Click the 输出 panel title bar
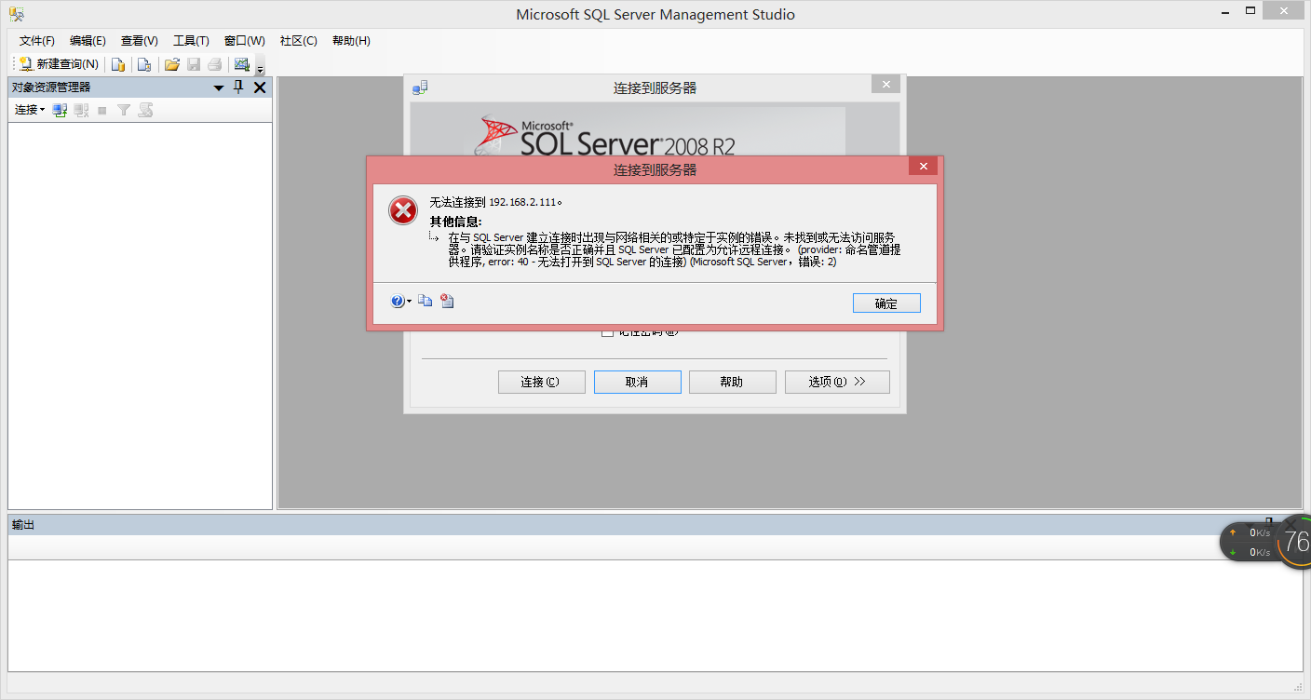Screen dimensions: 1311x700 pos(655,525)
